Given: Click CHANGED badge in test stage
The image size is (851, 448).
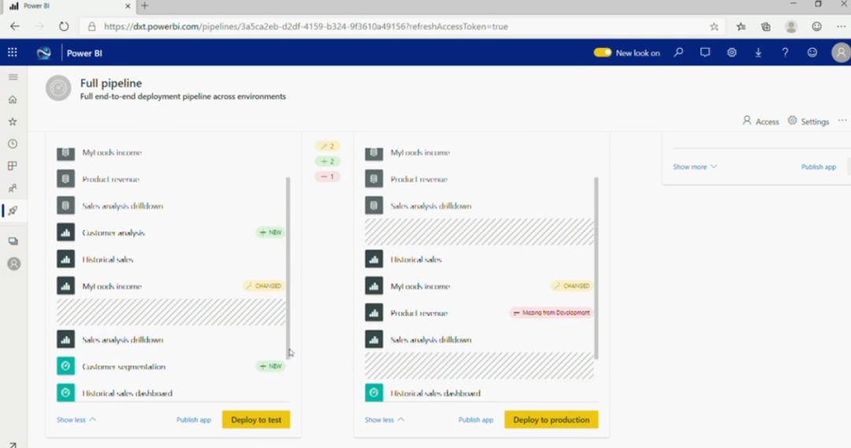Looking at the screenshot, I should pos(572,286).
